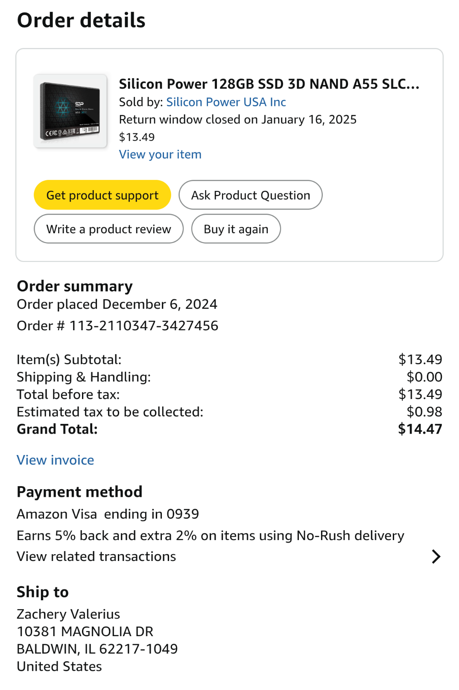The image size is (459, 690).
Task: Click the Grand Total amount $14.47
Action: click(x=420, y=429)
